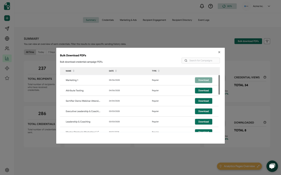Image resolution: width=281 pixels, height=175 pixels.
Task: Open the chat support widget
Action: [272, 166]
